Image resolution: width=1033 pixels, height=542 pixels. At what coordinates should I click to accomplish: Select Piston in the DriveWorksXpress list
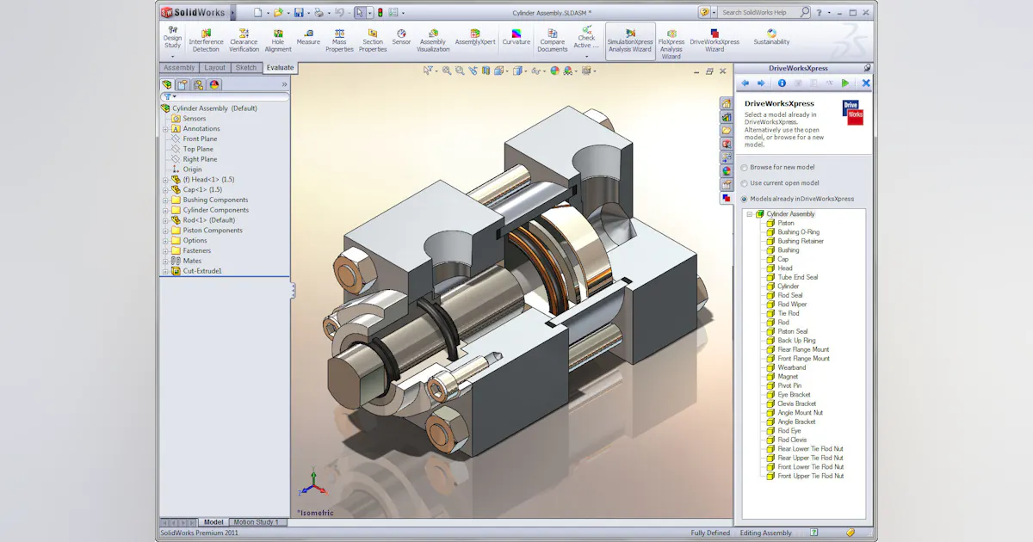click(x=786, y=223)
